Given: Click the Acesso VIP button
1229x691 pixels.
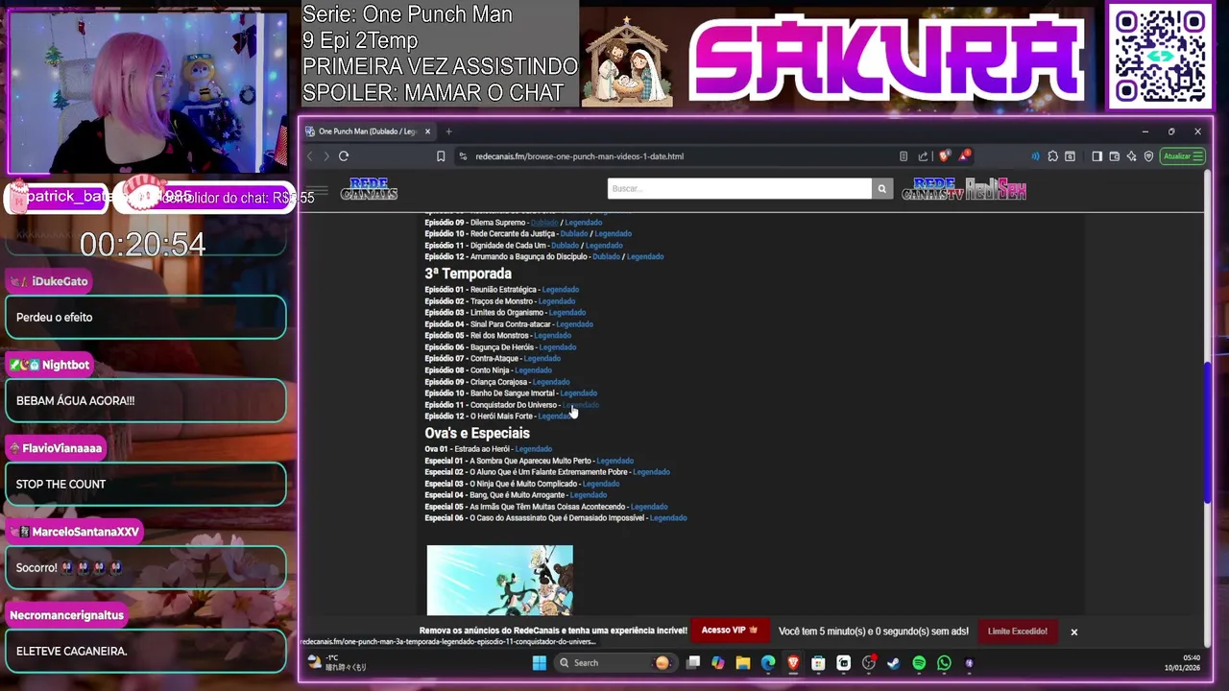Looking at the screenshot, I should (x=729, y=631).
